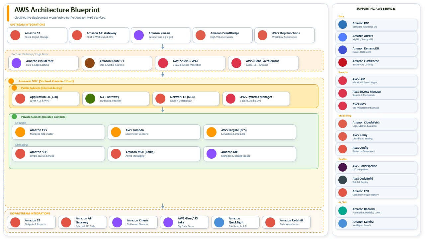Viewport: 425px width, 239px height.
Task: Click the 'DOWNSTREAM INTEGRATIONS' heading
Action: click(30, 213)
